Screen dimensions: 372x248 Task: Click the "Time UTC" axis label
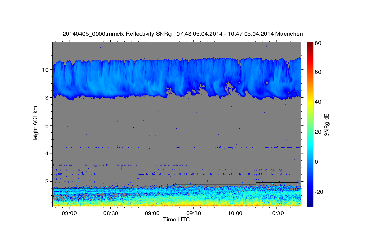coord(176,219)
